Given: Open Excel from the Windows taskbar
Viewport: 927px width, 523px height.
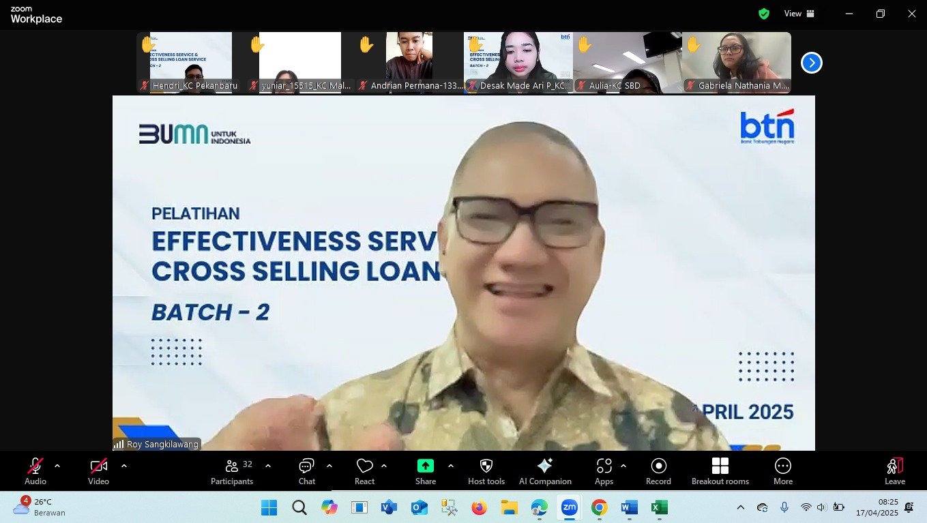Looking at the screenshot, I should tap(658, 507).
